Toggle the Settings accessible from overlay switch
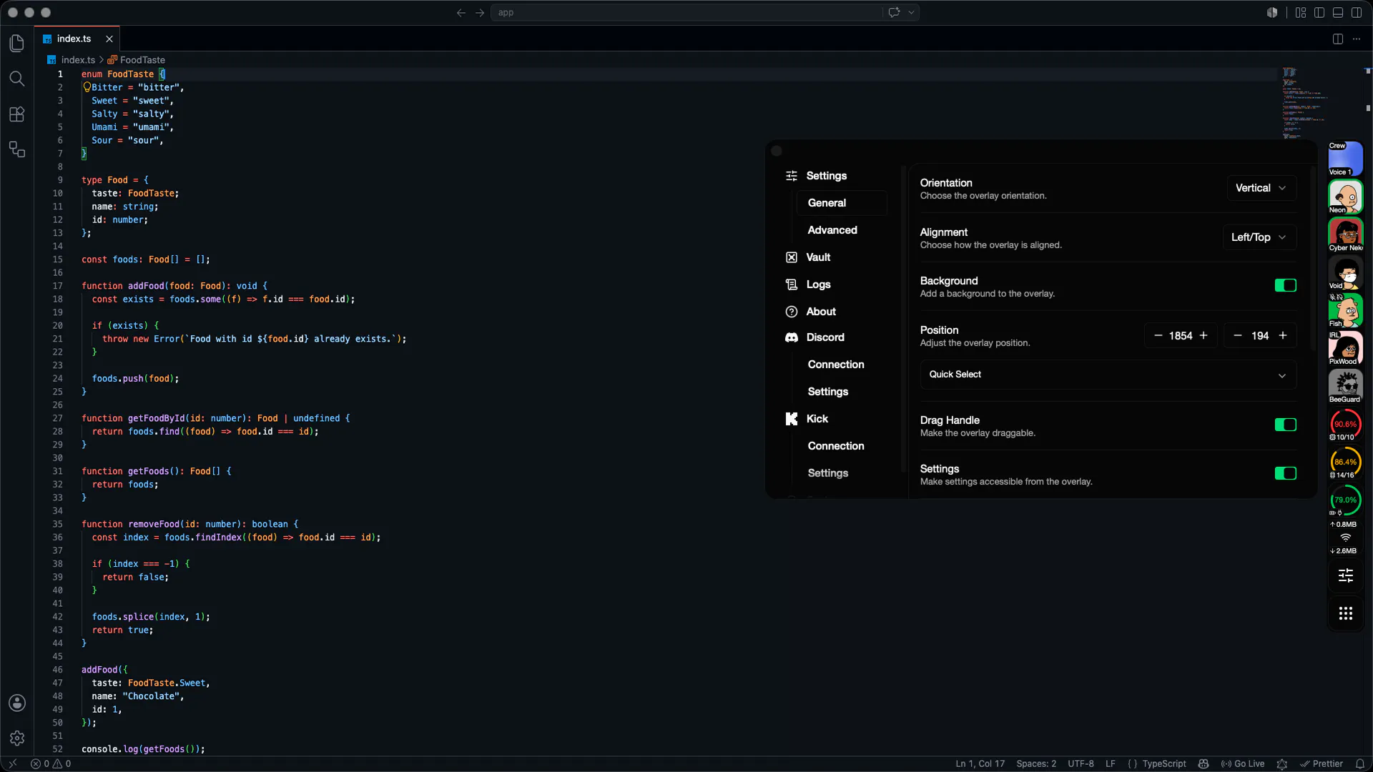Image resolution: width=1373 pixels, height=772 pixels. click(x=1285, y=473)
